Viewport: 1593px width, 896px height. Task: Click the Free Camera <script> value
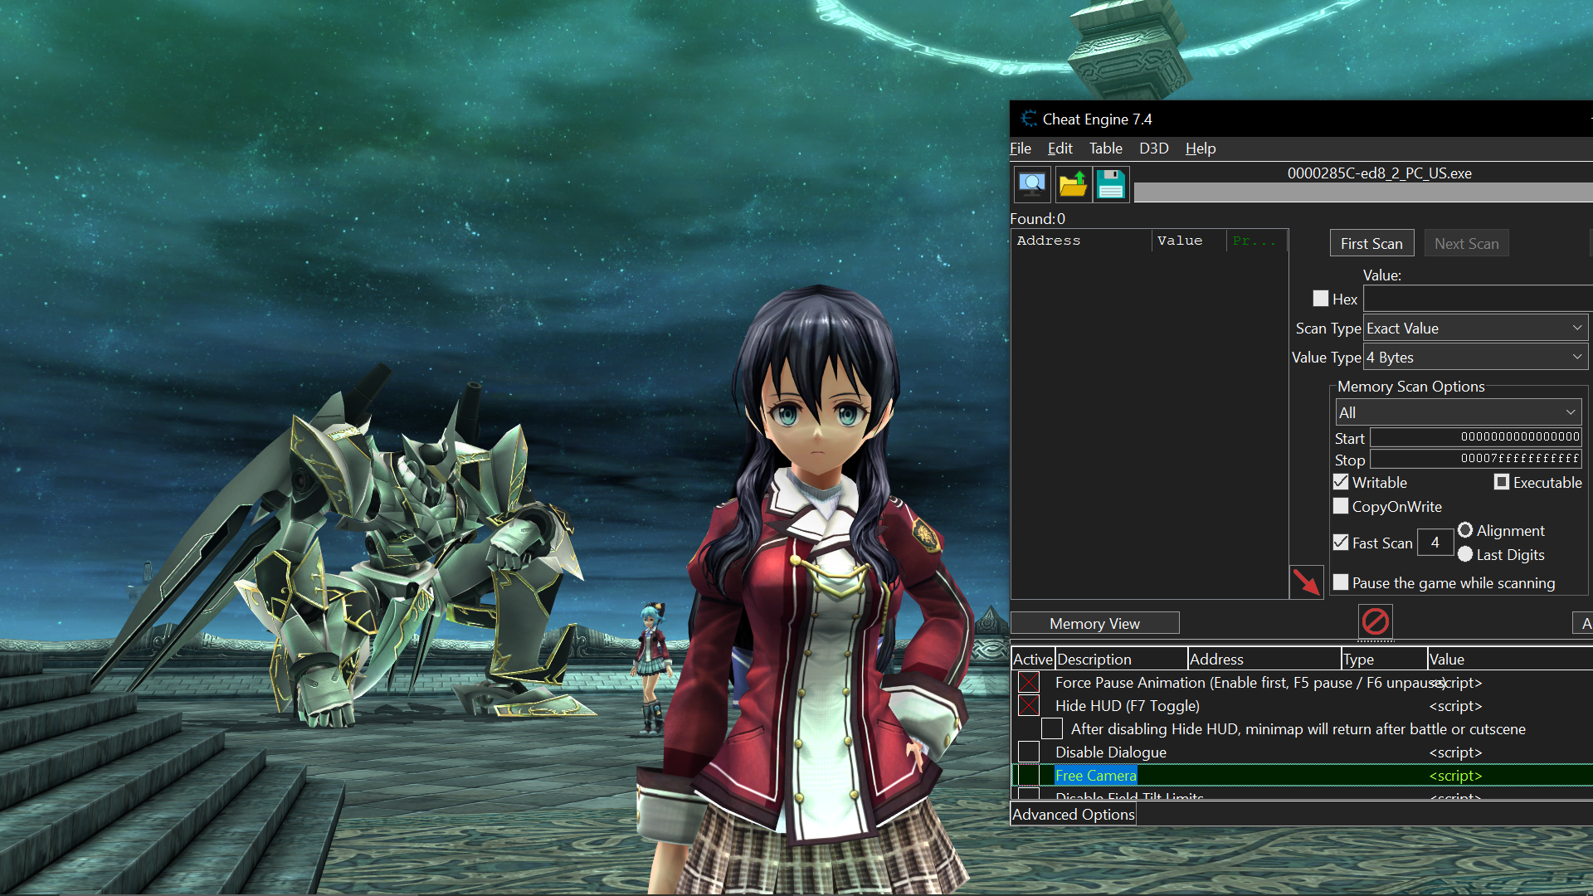click(x=1455, y=776)
